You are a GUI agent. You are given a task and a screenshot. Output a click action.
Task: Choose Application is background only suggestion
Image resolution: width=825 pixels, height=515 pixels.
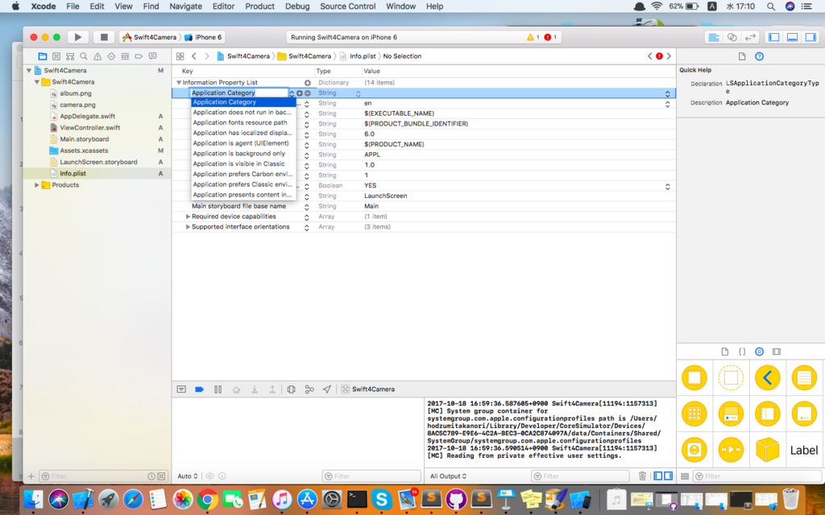coord(243,154)
